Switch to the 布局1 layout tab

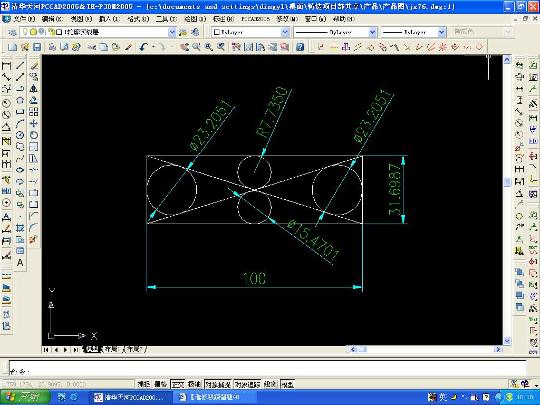pos(113,349)
